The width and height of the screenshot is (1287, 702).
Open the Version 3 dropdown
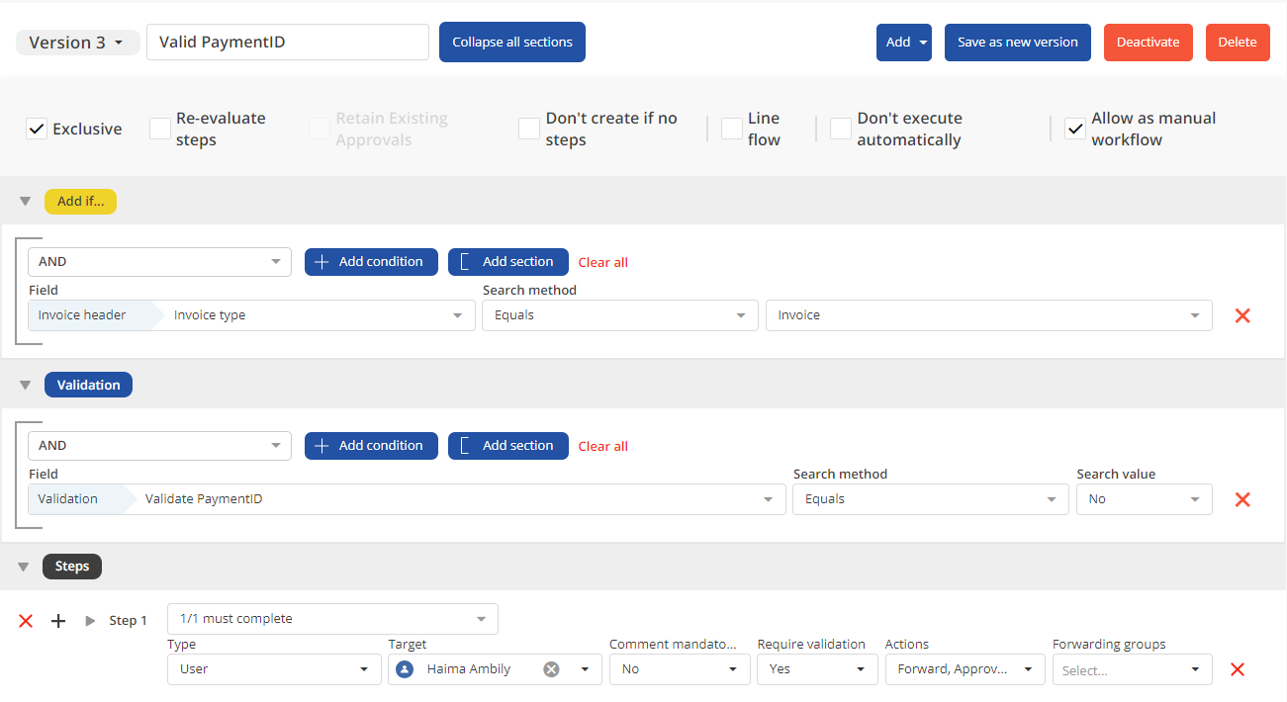[77, 43]
